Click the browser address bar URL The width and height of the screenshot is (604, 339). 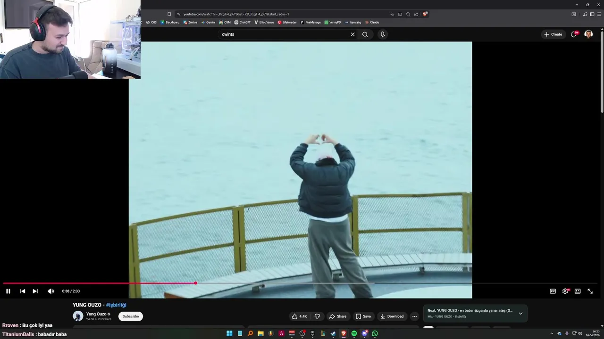[x=236, y=14]
